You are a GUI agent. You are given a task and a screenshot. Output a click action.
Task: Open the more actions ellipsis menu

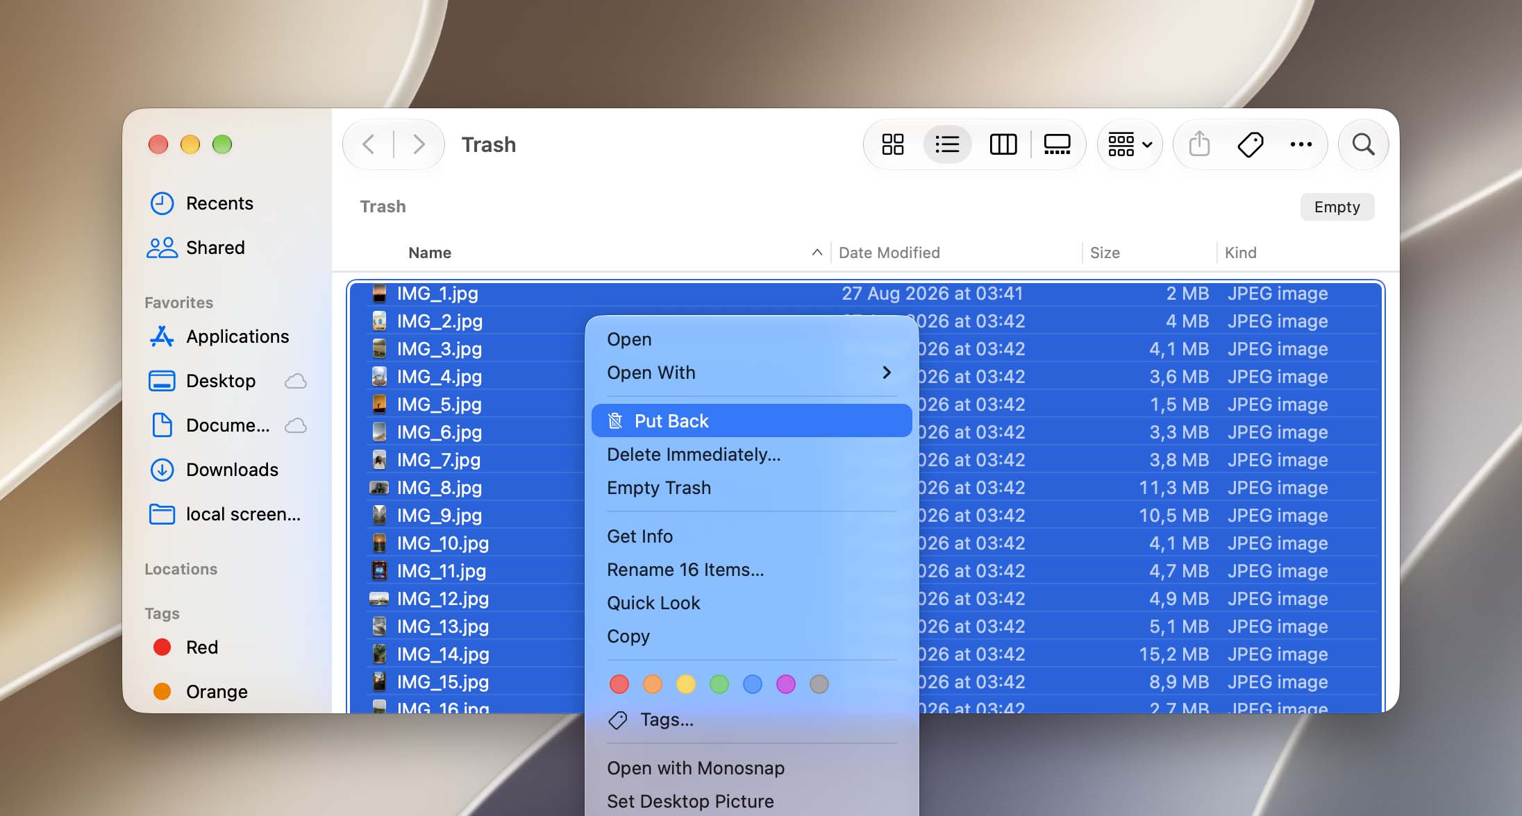point(1301,144)
